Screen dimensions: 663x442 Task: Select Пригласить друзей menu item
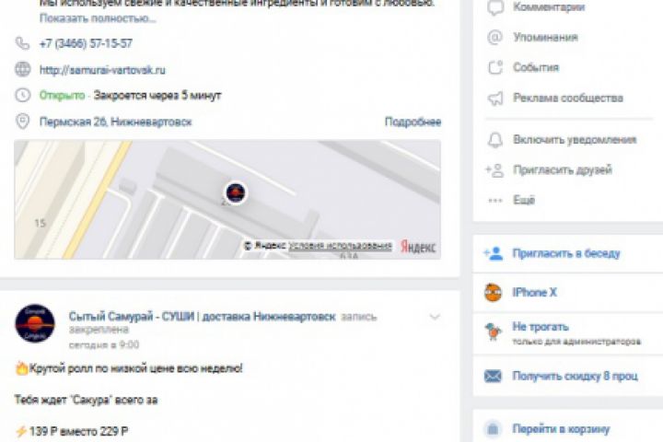tap(563, 170)
